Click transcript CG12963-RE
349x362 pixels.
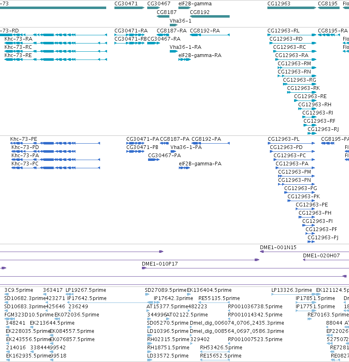310,96
